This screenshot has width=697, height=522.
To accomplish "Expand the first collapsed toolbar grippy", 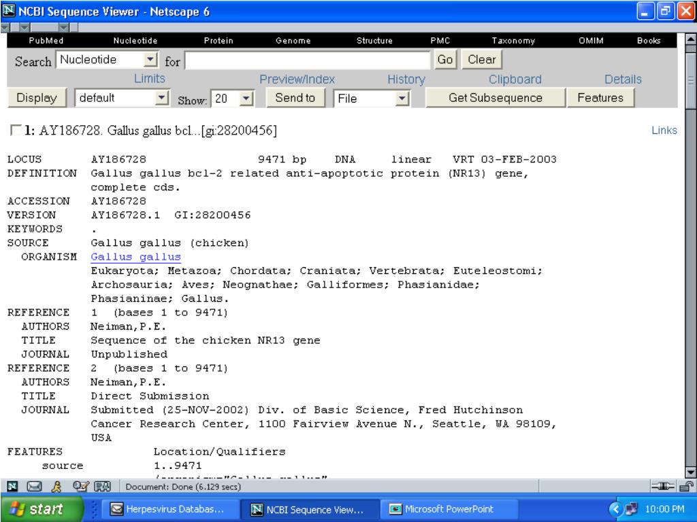I will coord(5,27).
